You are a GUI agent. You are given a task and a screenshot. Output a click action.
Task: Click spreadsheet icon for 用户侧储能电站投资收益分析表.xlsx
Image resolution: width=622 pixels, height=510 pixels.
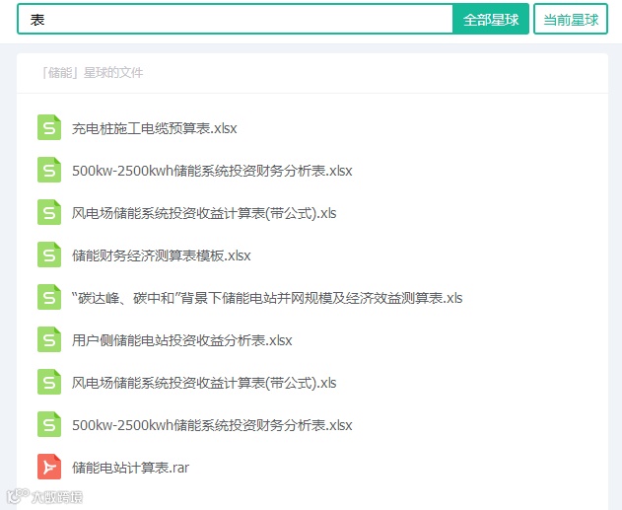(x=49, y=339)
